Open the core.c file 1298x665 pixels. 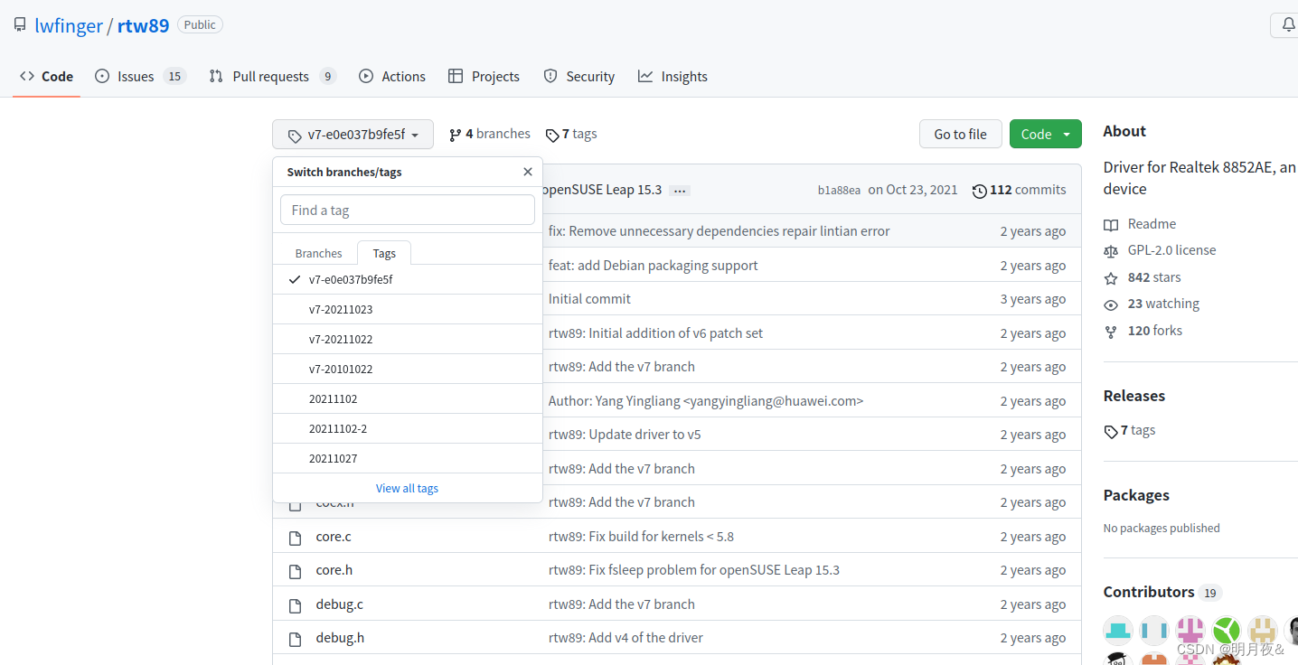pyautogui.click(x=334, y=536)
